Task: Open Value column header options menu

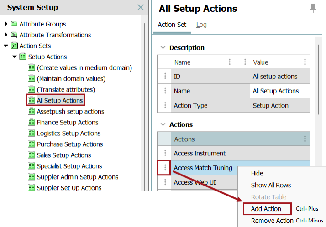Action: [305, 62]
